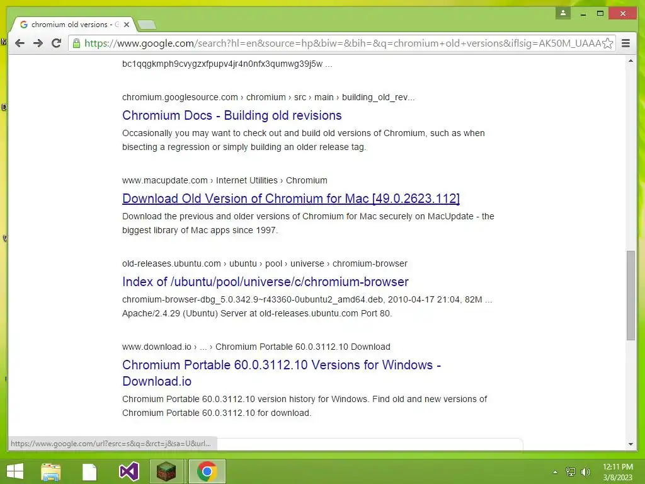Go back to the previous page
The height and width of the screenshot is (484, 645).
click(x=20, y=43)
